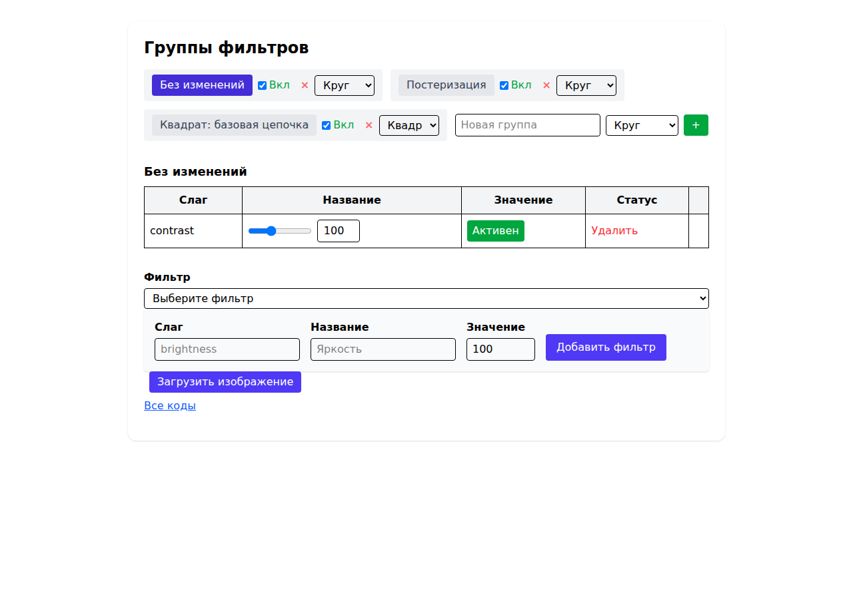This screenshot has width=853, height=599.
Task: Toggle the Вкл checkbox for Без изменений
Action: (262, 85)
